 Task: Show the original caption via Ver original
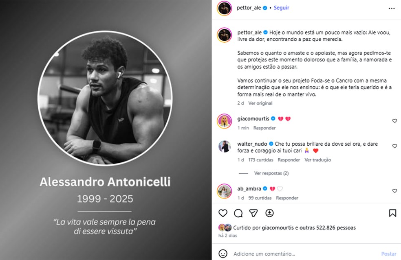coord(260,103)
